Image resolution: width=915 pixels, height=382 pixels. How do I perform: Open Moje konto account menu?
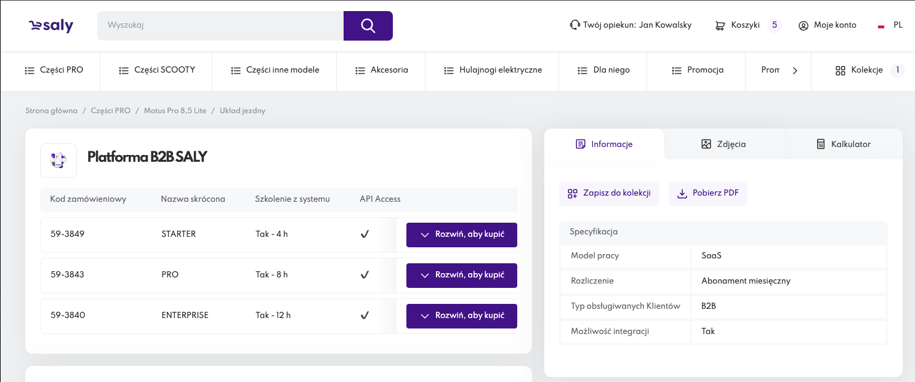point(828,25)
